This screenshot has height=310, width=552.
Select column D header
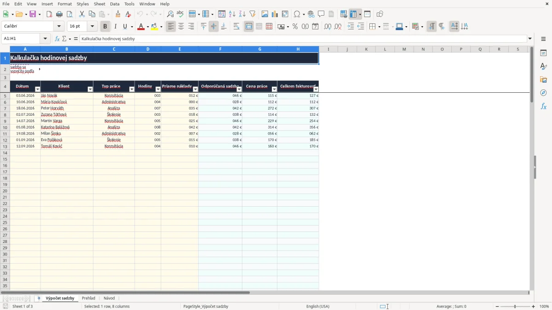click(x=148, y=49)
